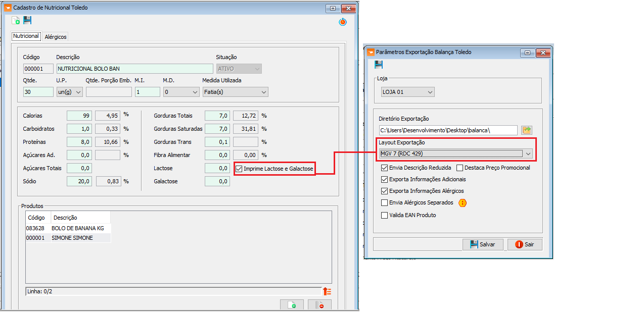Click the add product button below list
The width and height of the screenshot is (641, 312).
click(x=292, y=305)
